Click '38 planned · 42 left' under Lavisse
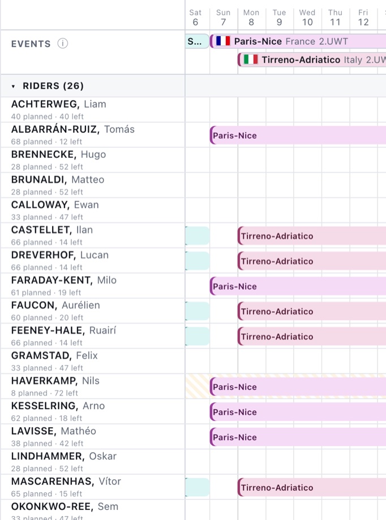The height and width of the screenshot is (520, 386). coord(47,444)
